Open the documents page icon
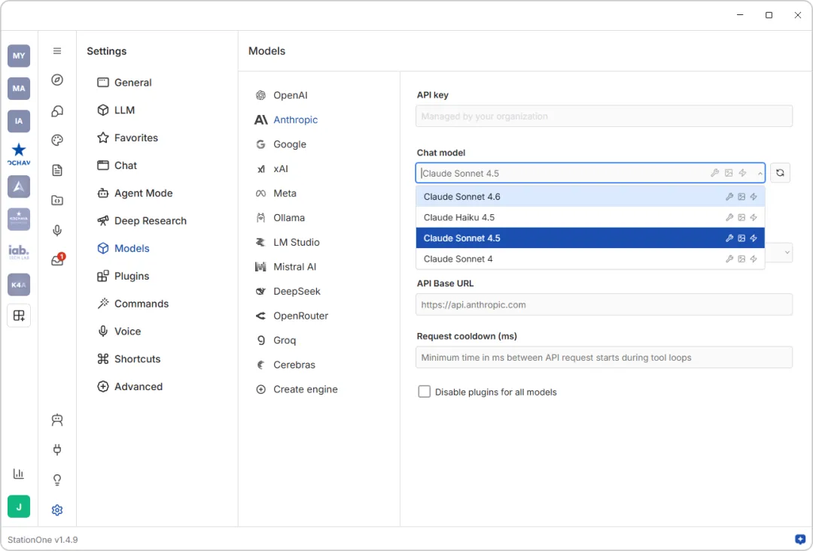This screenshot has width=813, height=551. tap(57, 170)
